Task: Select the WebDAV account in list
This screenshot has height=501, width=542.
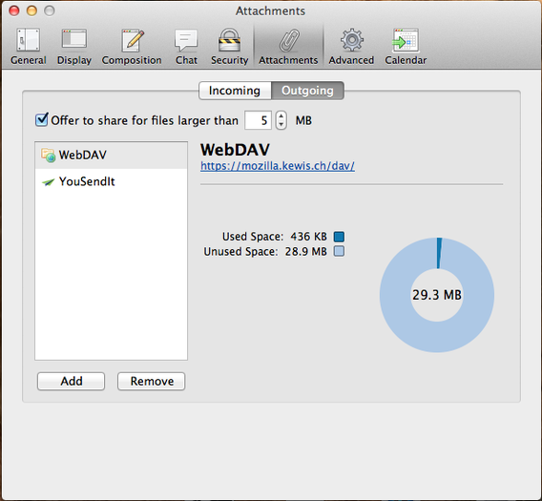Action: coord(111,156)
